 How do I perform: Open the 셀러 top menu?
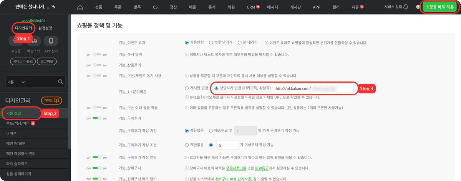(335, 7)
